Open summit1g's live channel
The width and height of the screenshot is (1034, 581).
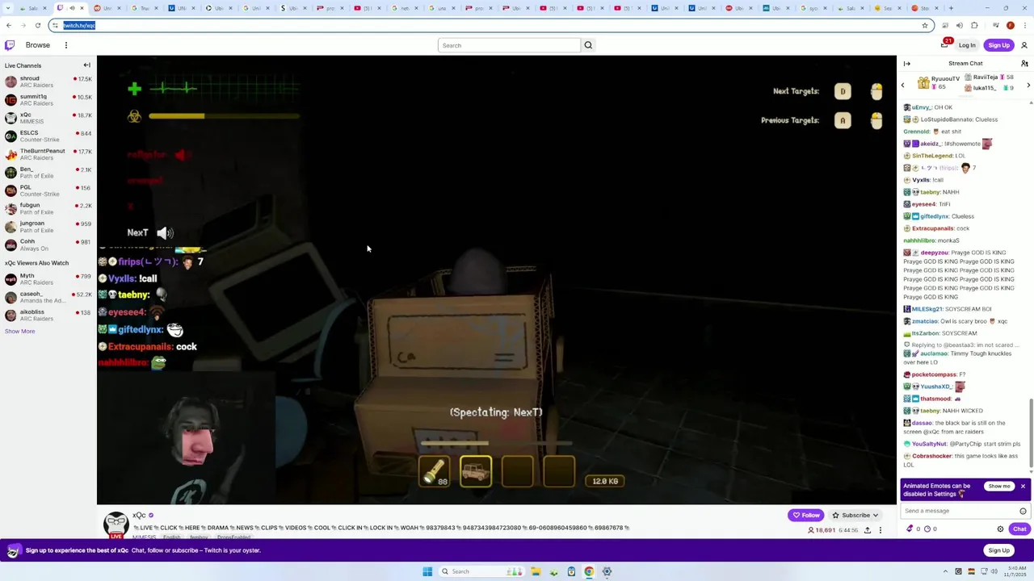(x=48, y=100)
